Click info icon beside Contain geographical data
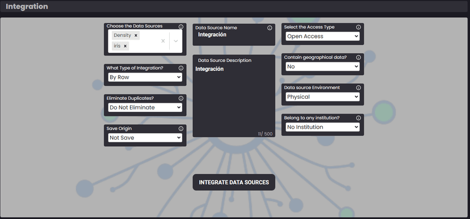The image size is (470, 219). (x=358, y=57)
